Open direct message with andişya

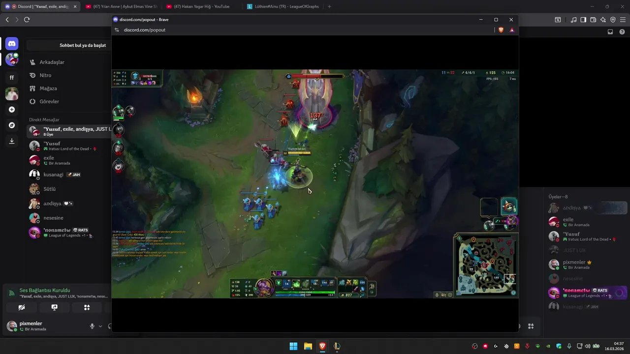pyautogui.click(x=69, y=204)
